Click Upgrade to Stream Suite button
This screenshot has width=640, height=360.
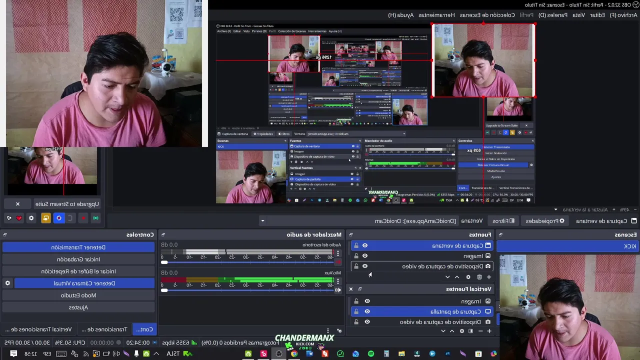click(x=67, y=203)
